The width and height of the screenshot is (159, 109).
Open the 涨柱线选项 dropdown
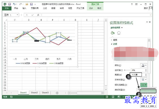[x=116, y=28]
